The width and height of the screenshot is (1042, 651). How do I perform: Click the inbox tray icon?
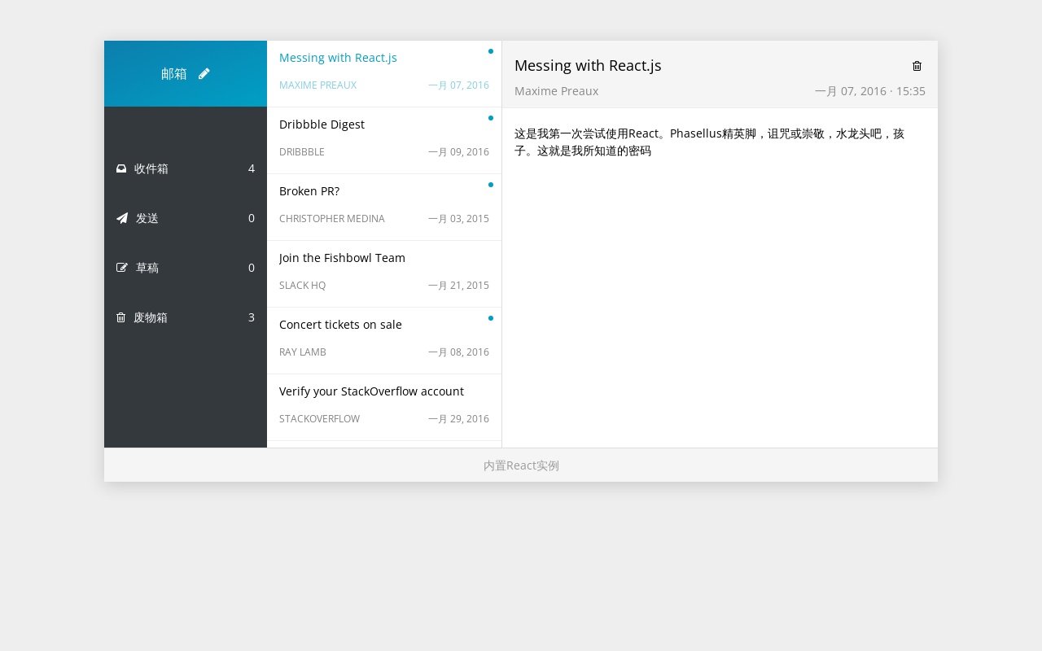(121, 168)
